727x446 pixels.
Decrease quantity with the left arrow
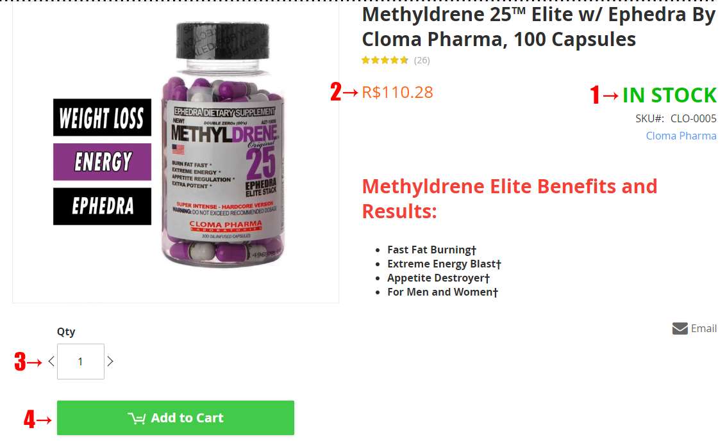(x=51, y=362)
